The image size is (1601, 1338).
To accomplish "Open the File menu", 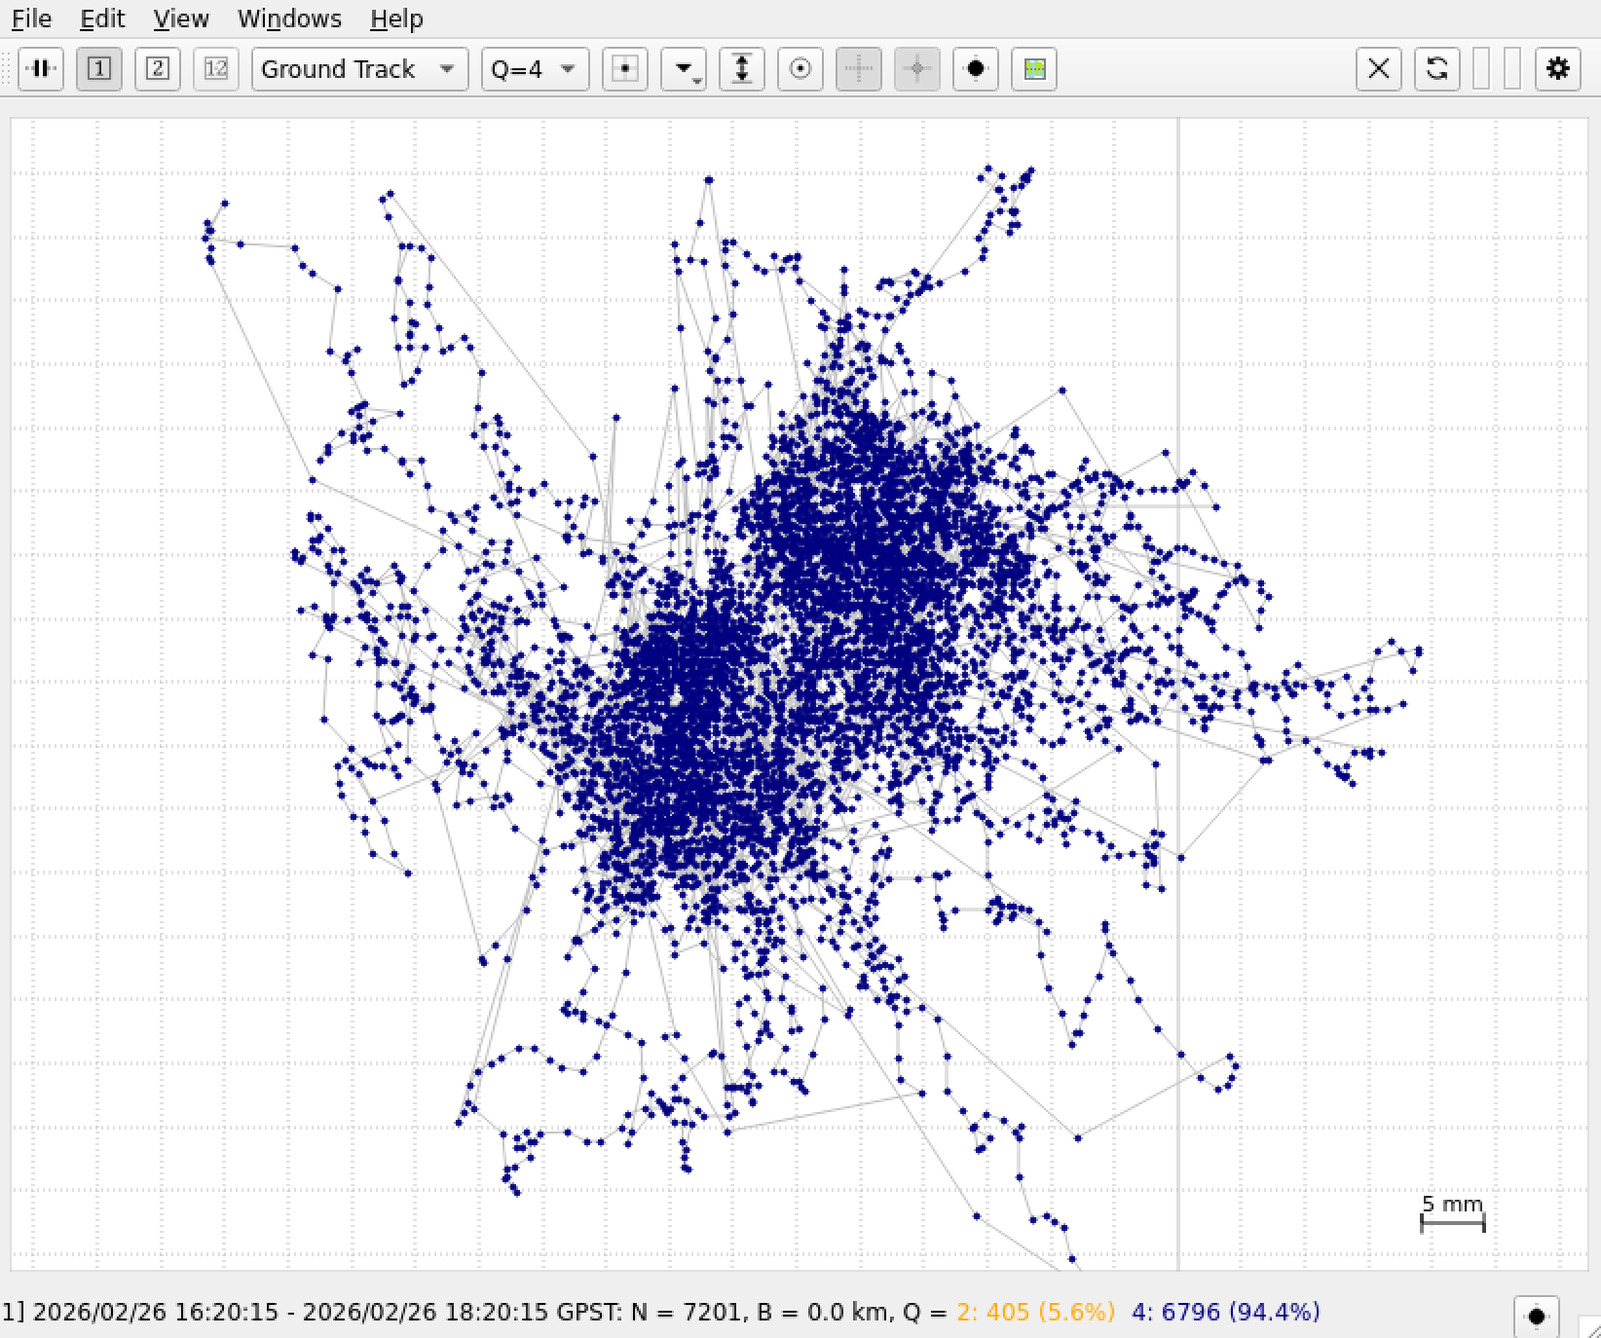I will click(x=31, y=19).
